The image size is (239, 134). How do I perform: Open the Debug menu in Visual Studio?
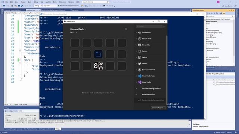[x=36, y=2]
